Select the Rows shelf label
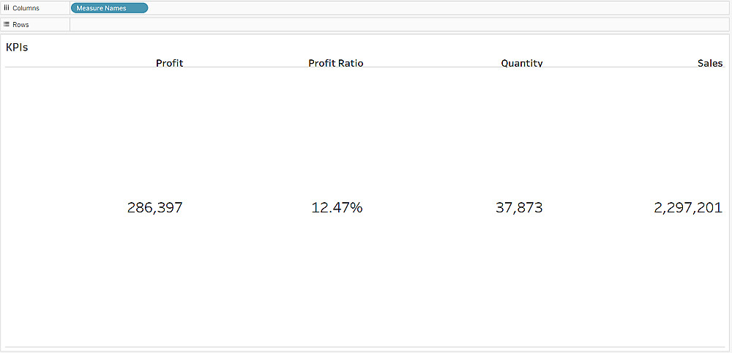732x353 pixels. pos(20,25)
